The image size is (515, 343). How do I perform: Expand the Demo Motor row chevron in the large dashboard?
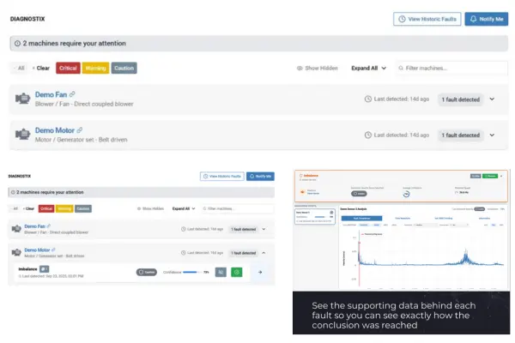coord(492,135)
